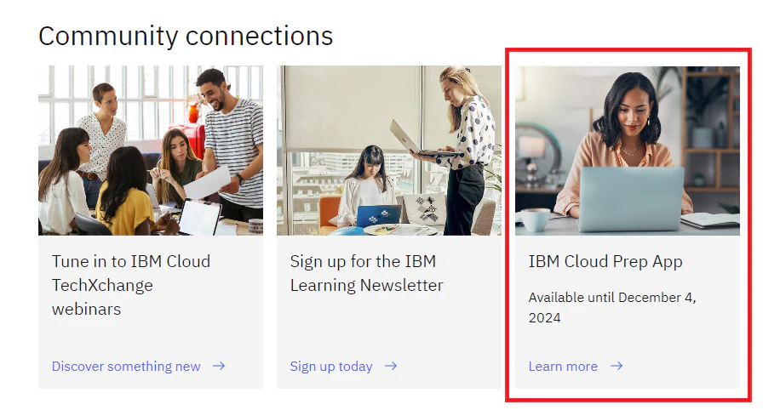The image size is (780, 410).
Task: Click the arrow icon next to Sign up today
Action: [391, 367]
